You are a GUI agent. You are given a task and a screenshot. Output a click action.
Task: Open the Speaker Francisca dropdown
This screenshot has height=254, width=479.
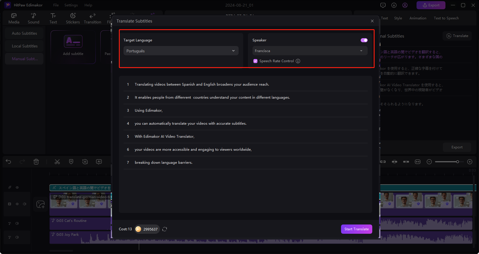click(310, 51)
